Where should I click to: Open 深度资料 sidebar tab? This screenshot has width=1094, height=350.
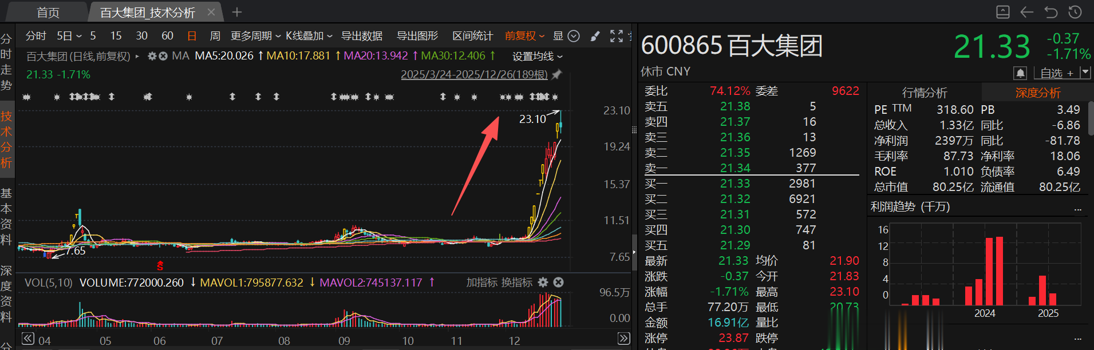pos(6,293)
